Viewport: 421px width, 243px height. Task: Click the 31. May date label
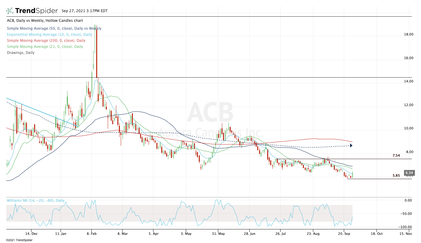tap(219, 234)
